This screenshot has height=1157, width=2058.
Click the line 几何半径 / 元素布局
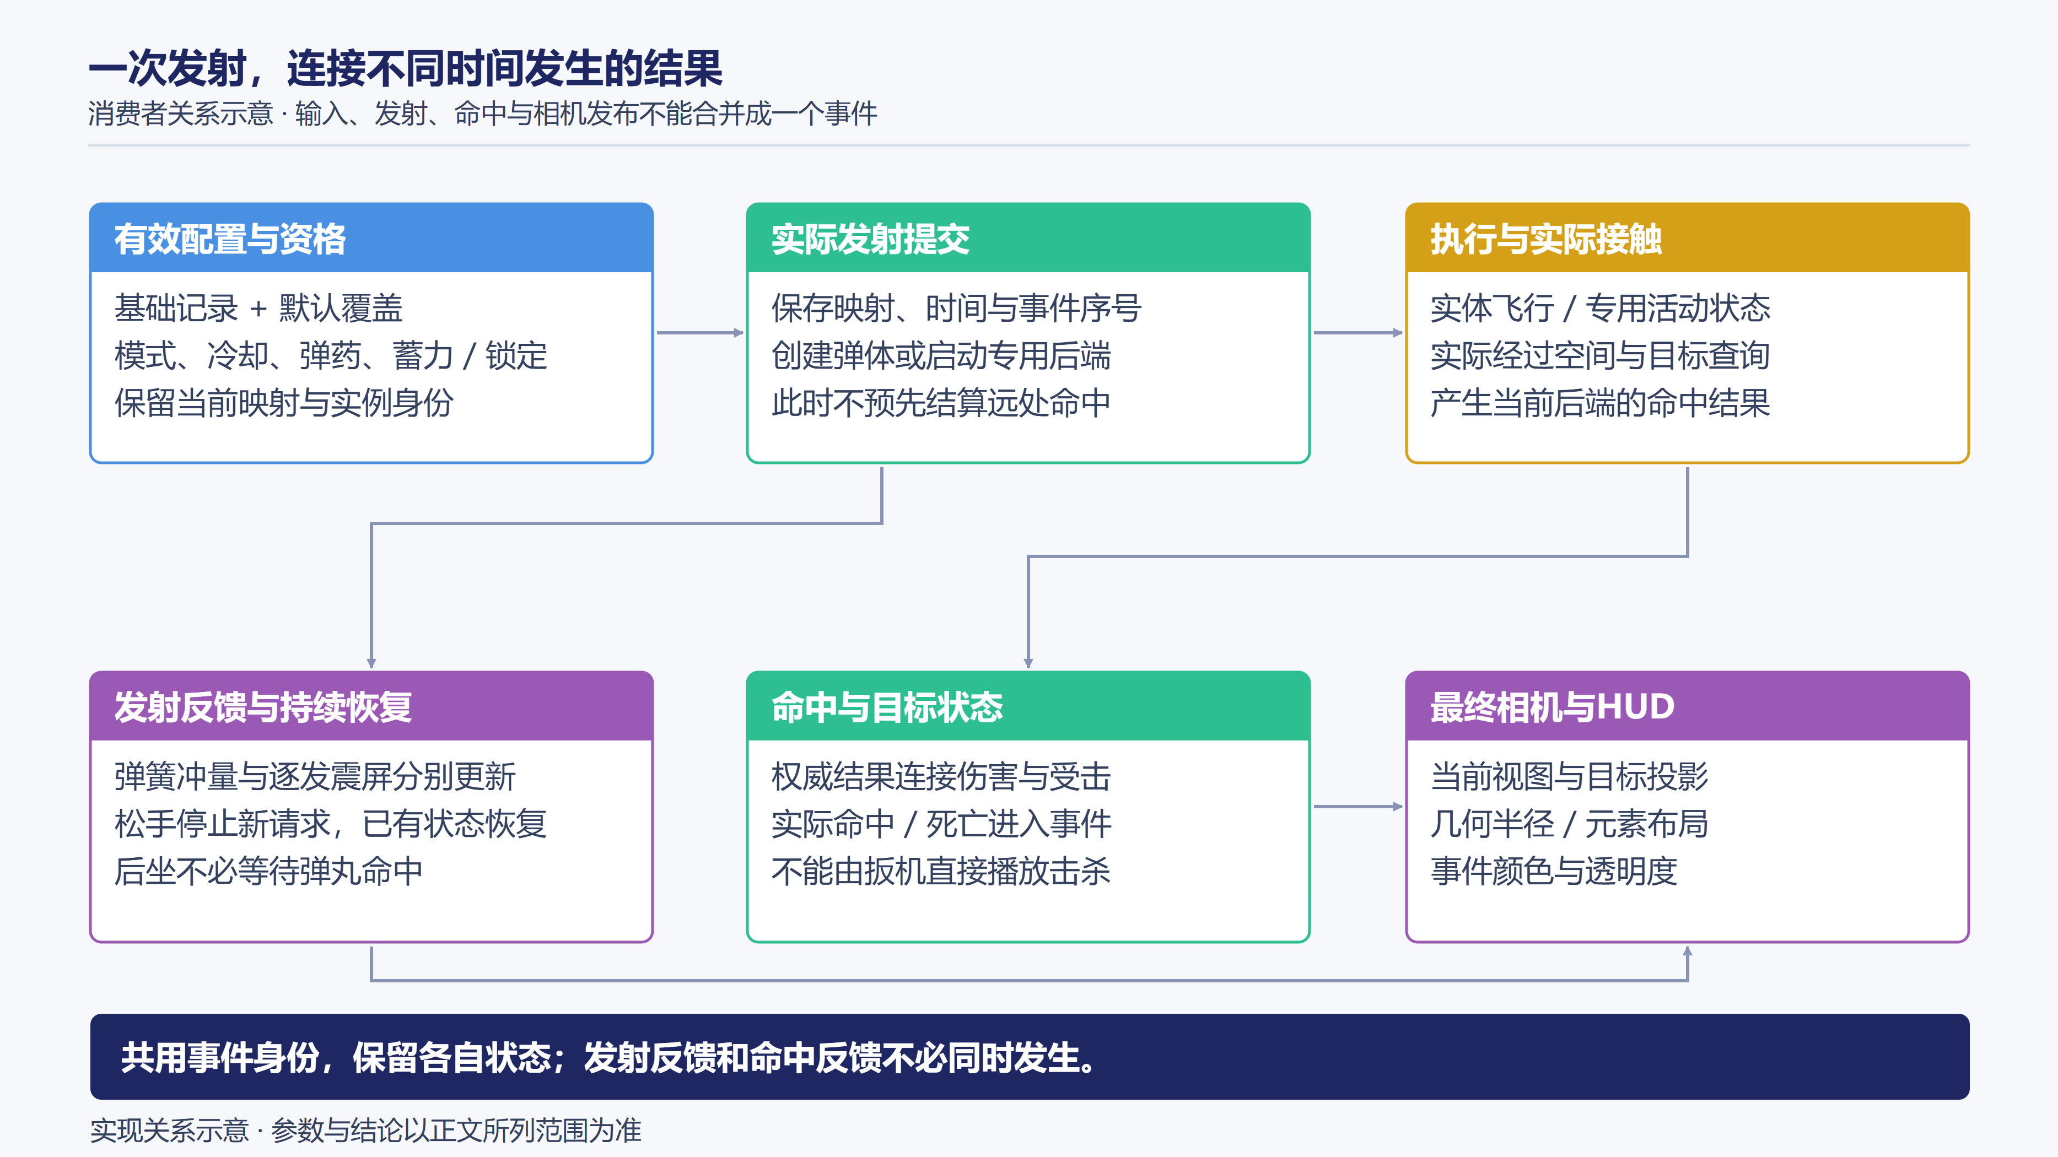(x=1569, y=824)
